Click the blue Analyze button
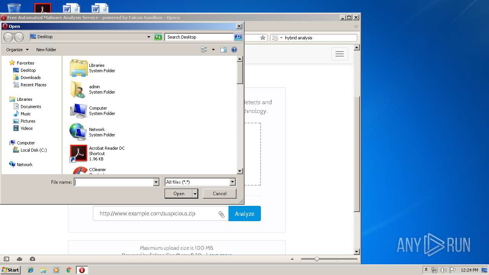The height and width of the screenshot is (275, 489). [x=244, y=214]
